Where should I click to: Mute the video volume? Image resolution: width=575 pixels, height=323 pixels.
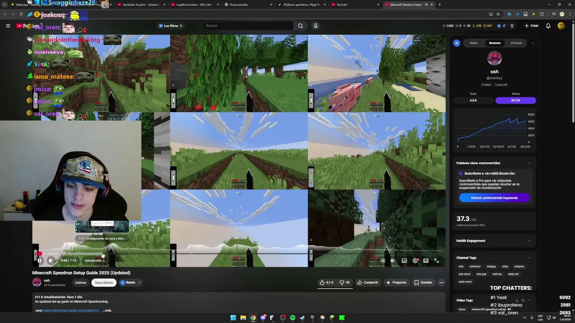point(50,261)
